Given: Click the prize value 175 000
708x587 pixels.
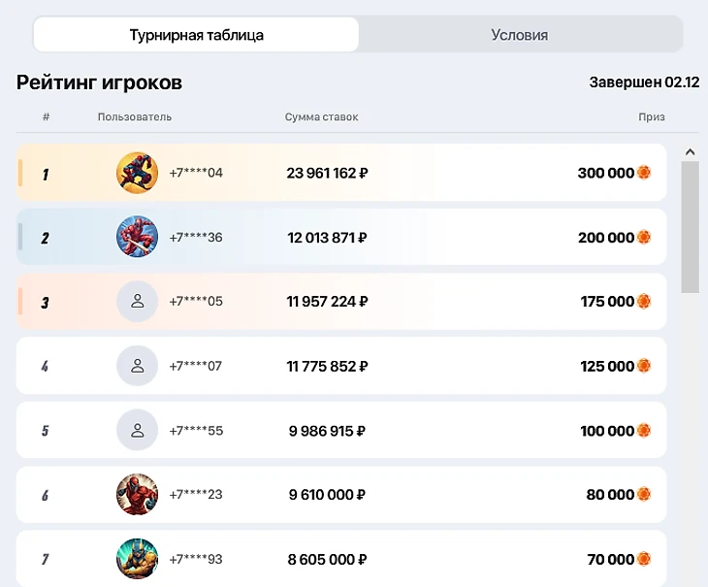Looking at the screenshot, I should (607, 302).
